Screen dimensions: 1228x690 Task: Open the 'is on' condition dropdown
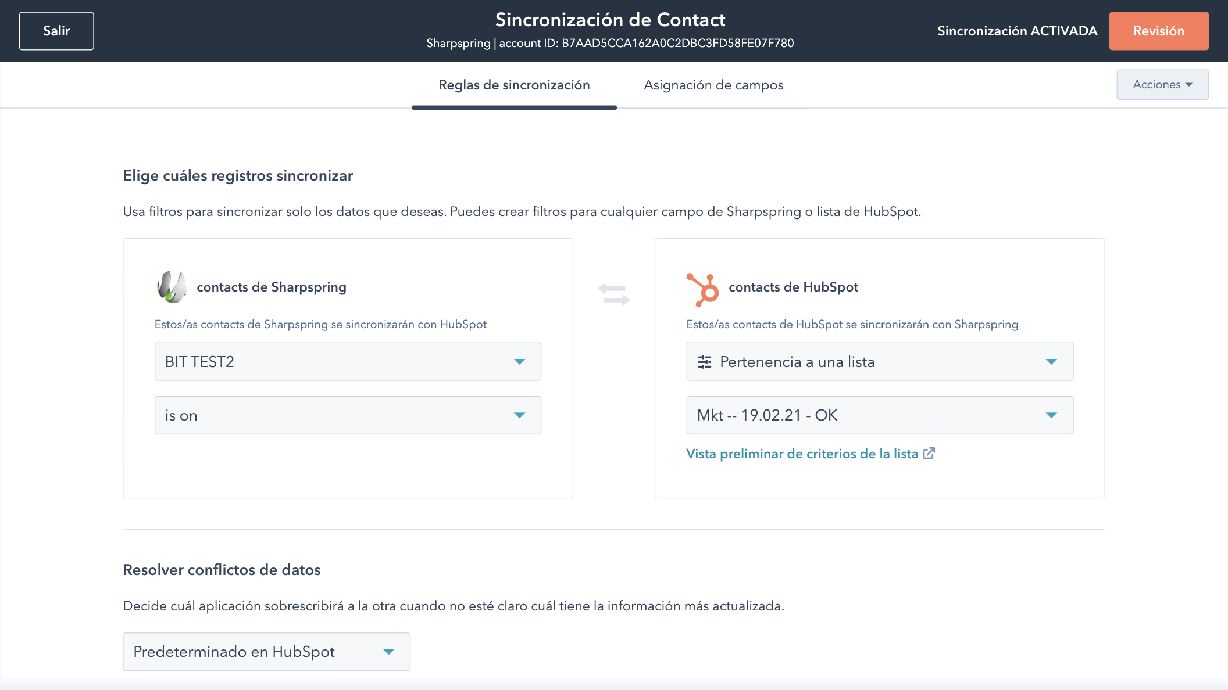pyautogui.click(x=347, y=415)
